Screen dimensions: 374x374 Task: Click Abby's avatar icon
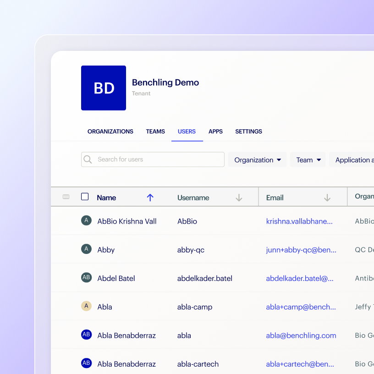click(86, 249)
